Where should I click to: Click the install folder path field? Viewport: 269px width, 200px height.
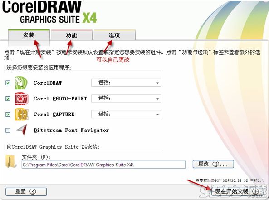[103, 165]
